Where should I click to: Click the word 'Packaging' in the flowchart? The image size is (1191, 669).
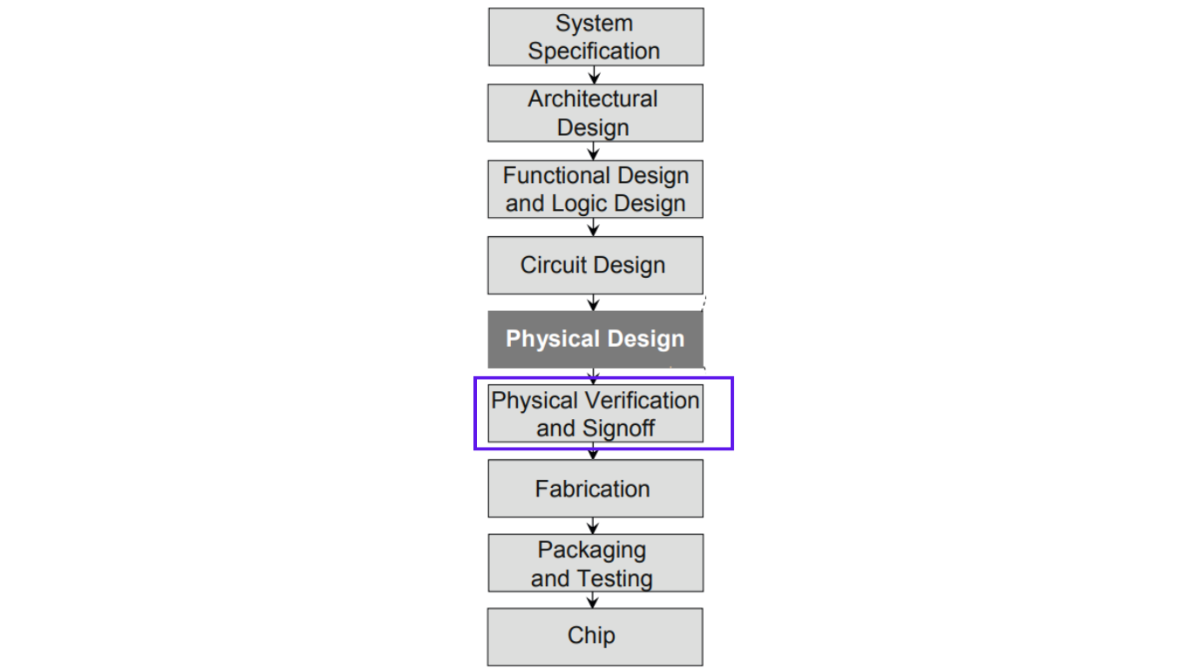592,551
